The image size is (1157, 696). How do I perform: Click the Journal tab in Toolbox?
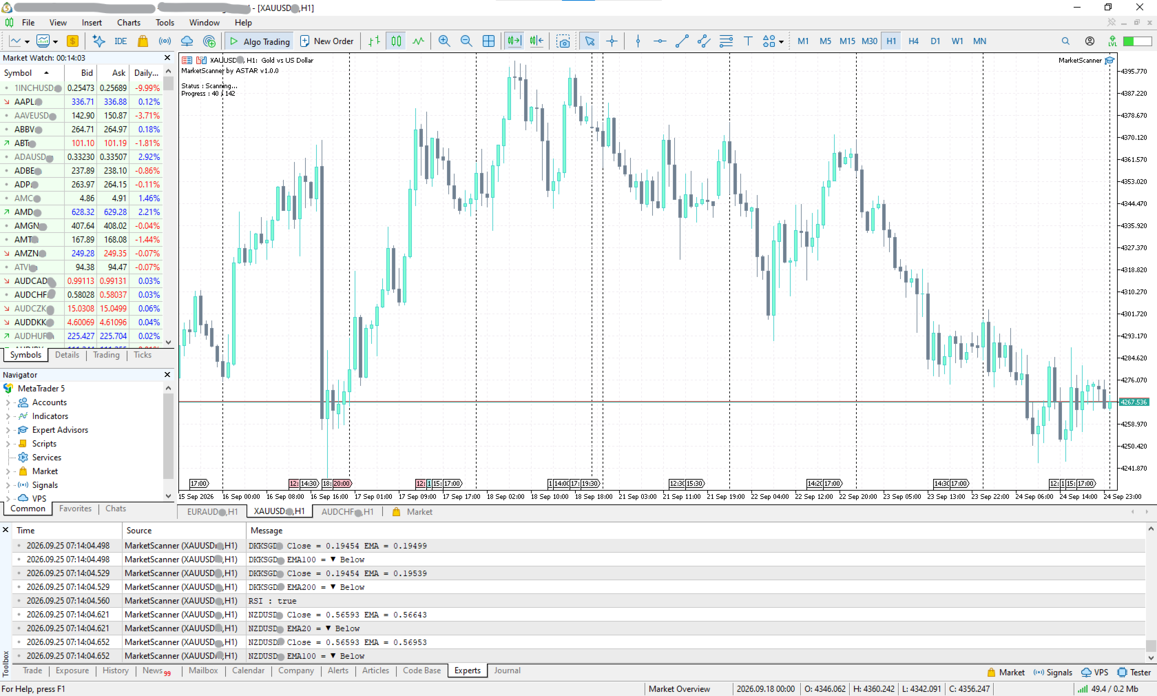(x=507, y=671)
